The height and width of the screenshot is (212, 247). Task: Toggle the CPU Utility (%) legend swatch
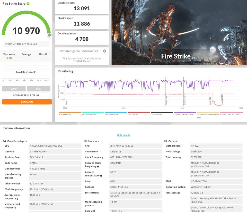(x=162, y=112)
